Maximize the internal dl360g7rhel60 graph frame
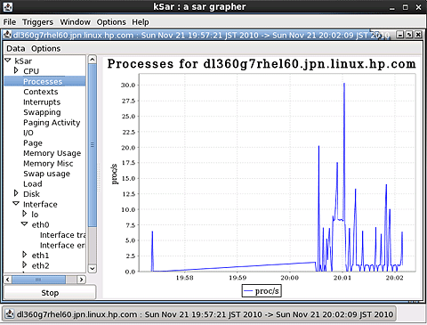This screenshot has width=427, height=325. tap(409, 35)
